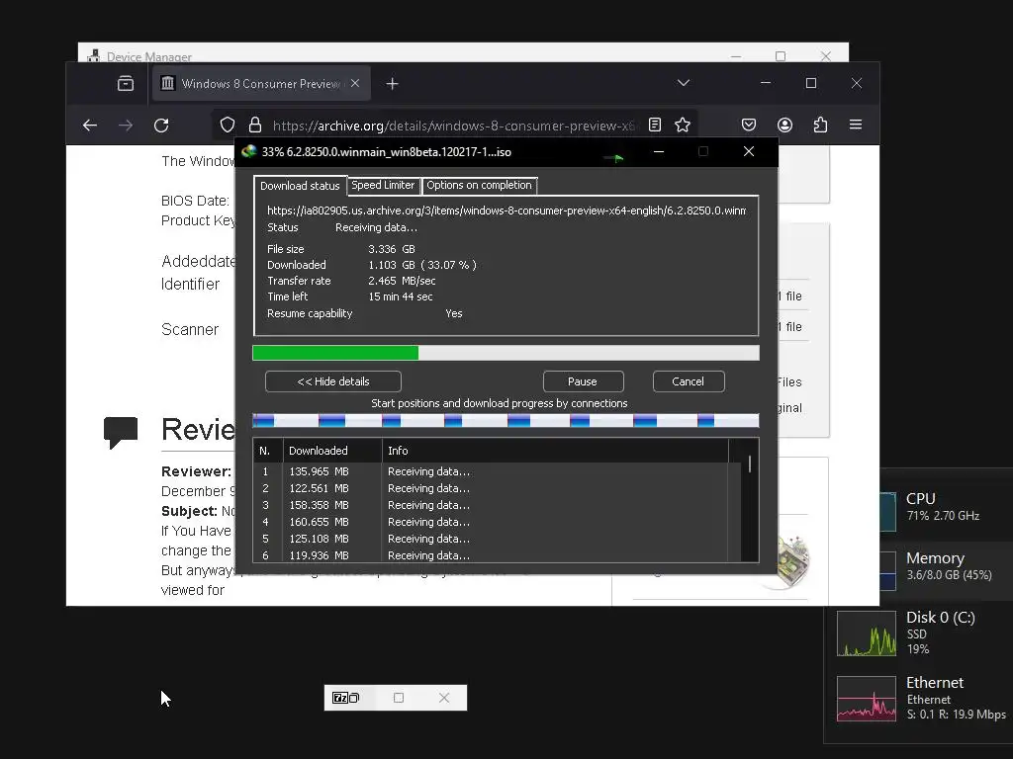Click the N. column header

click(268, 451)
